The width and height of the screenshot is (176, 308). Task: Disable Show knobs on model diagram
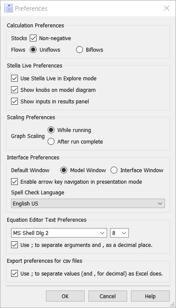pos(14,90)
